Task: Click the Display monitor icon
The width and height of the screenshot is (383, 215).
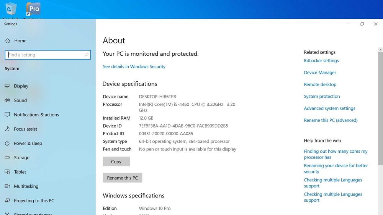Action: 7,86
